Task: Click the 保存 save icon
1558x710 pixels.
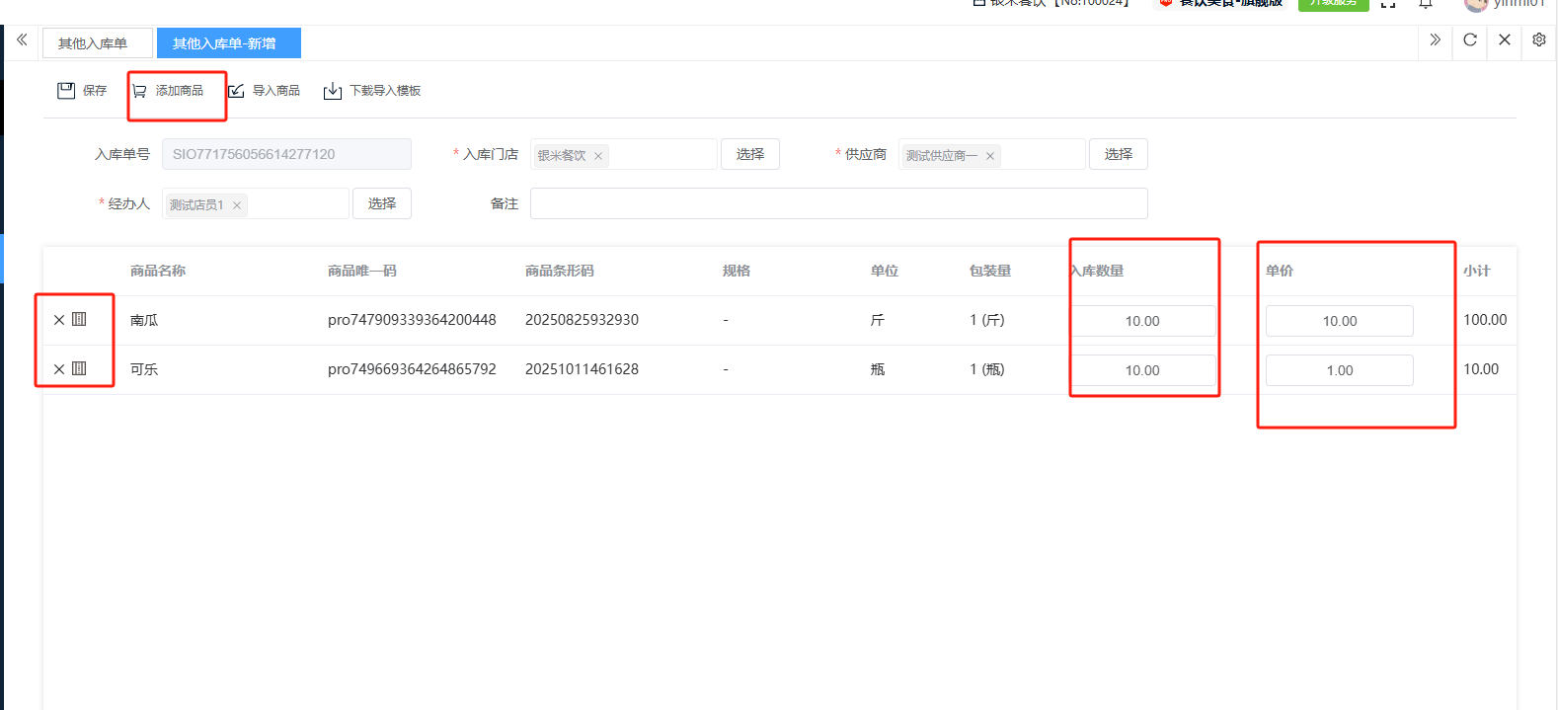Action: coord(66,91)
